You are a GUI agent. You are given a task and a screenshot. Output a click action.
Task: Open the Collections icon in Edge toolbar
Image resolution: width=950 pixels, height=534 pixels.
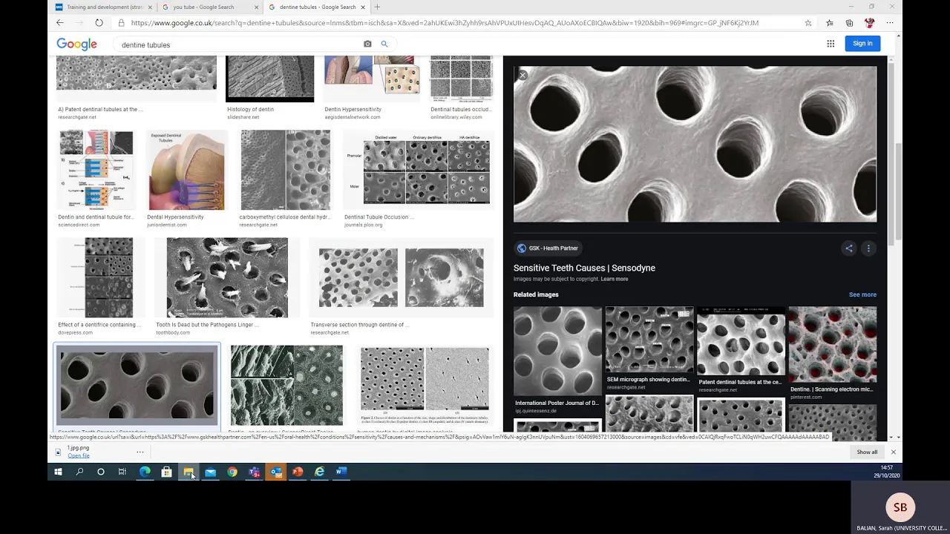[849, 23]
